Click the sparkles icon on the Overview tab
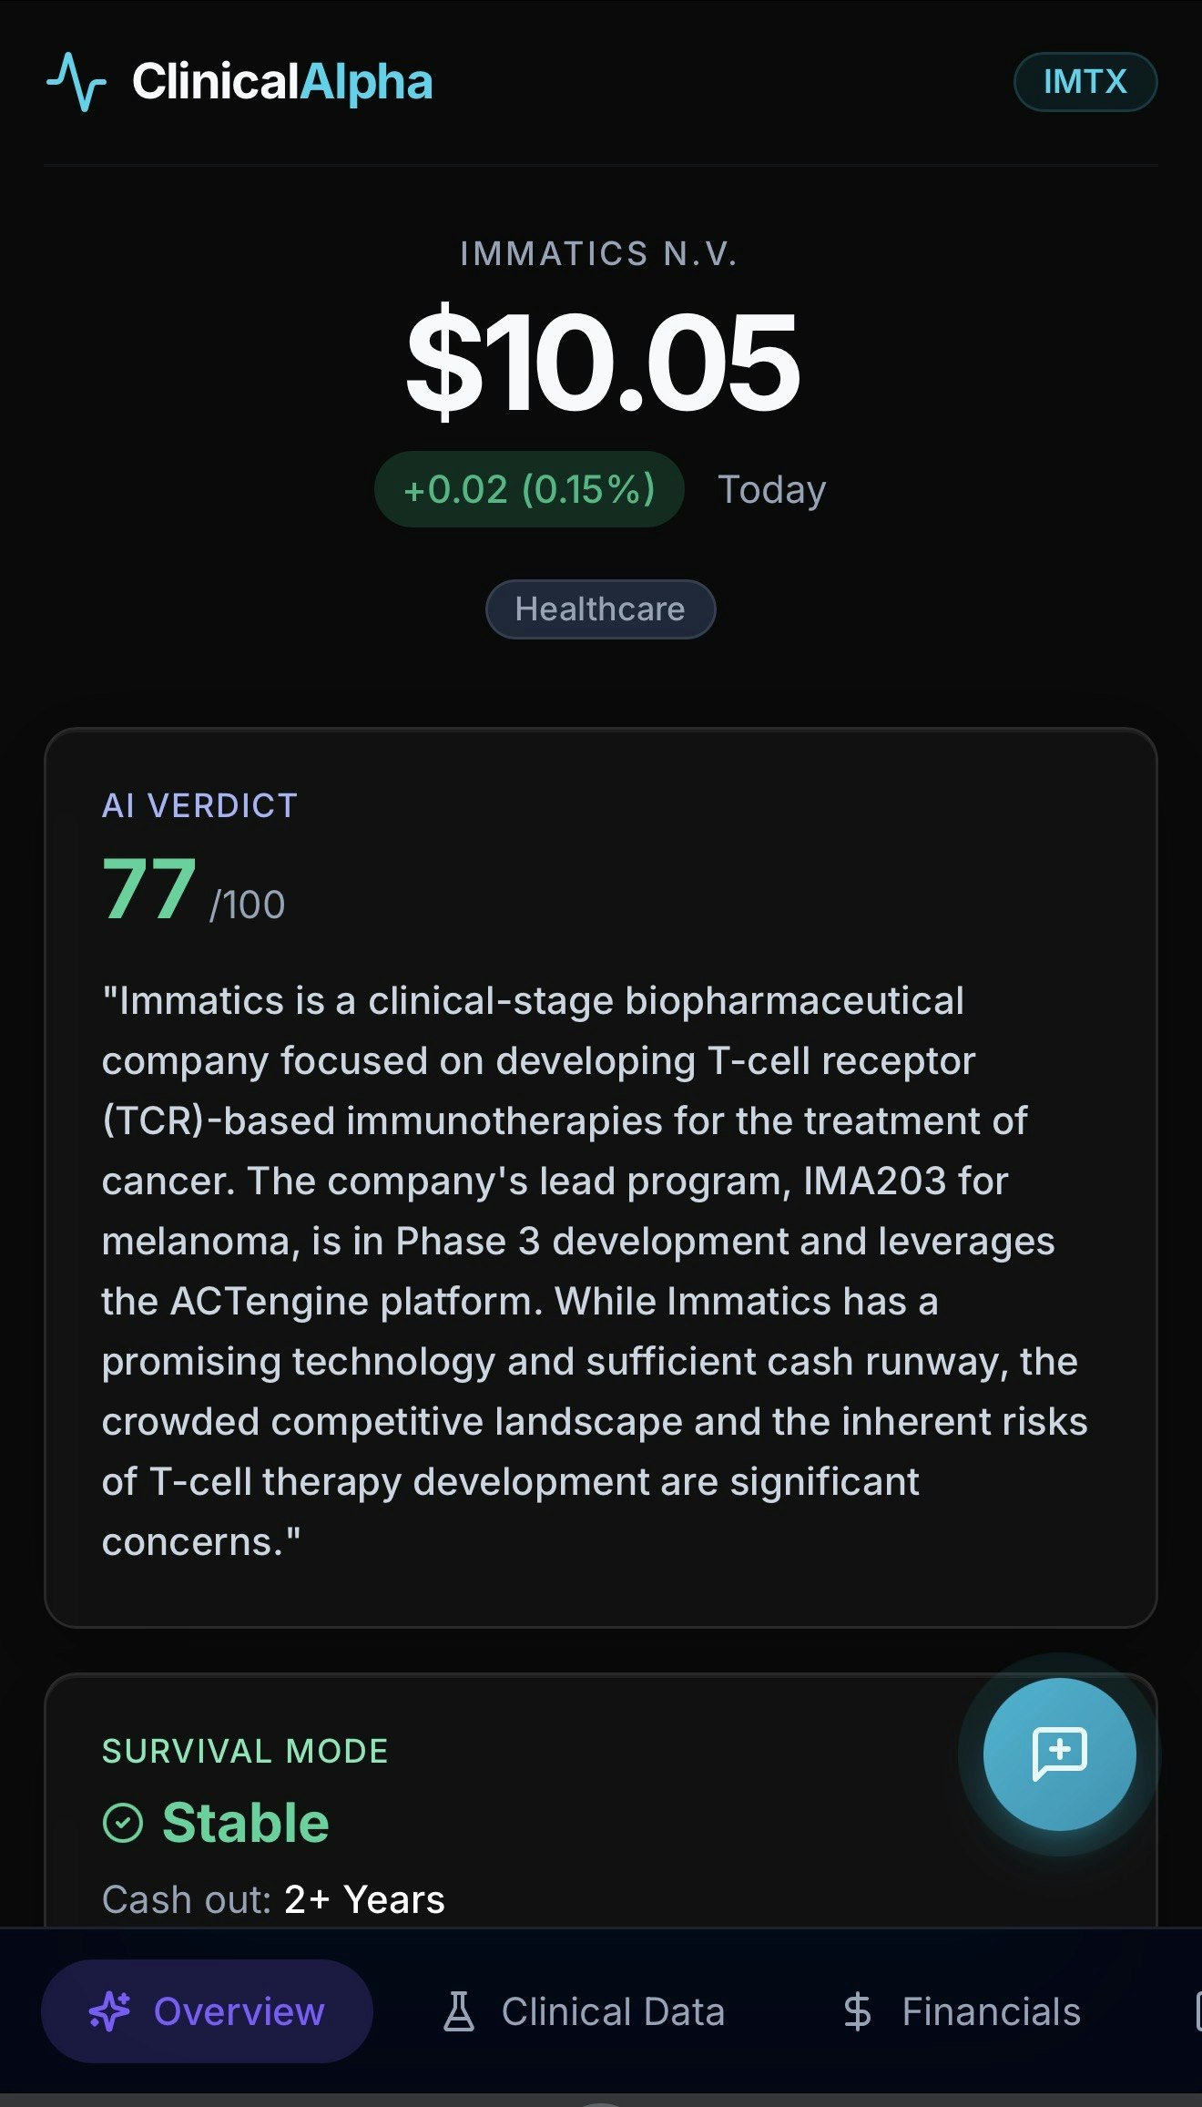This screenshot has width=1202, height=2107. pyautogui.click(x=110, y=2011)
